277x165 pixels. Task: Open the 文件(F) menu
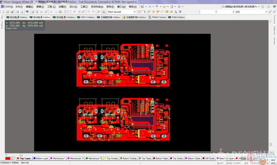19,7
